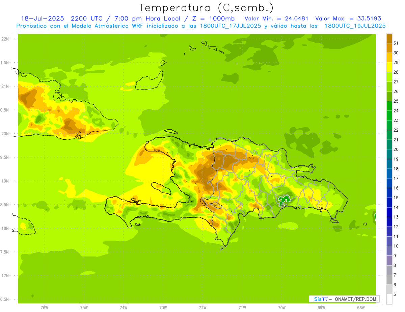
Task: Pick the dark brown legend band above 31
Action: point(389,38)
